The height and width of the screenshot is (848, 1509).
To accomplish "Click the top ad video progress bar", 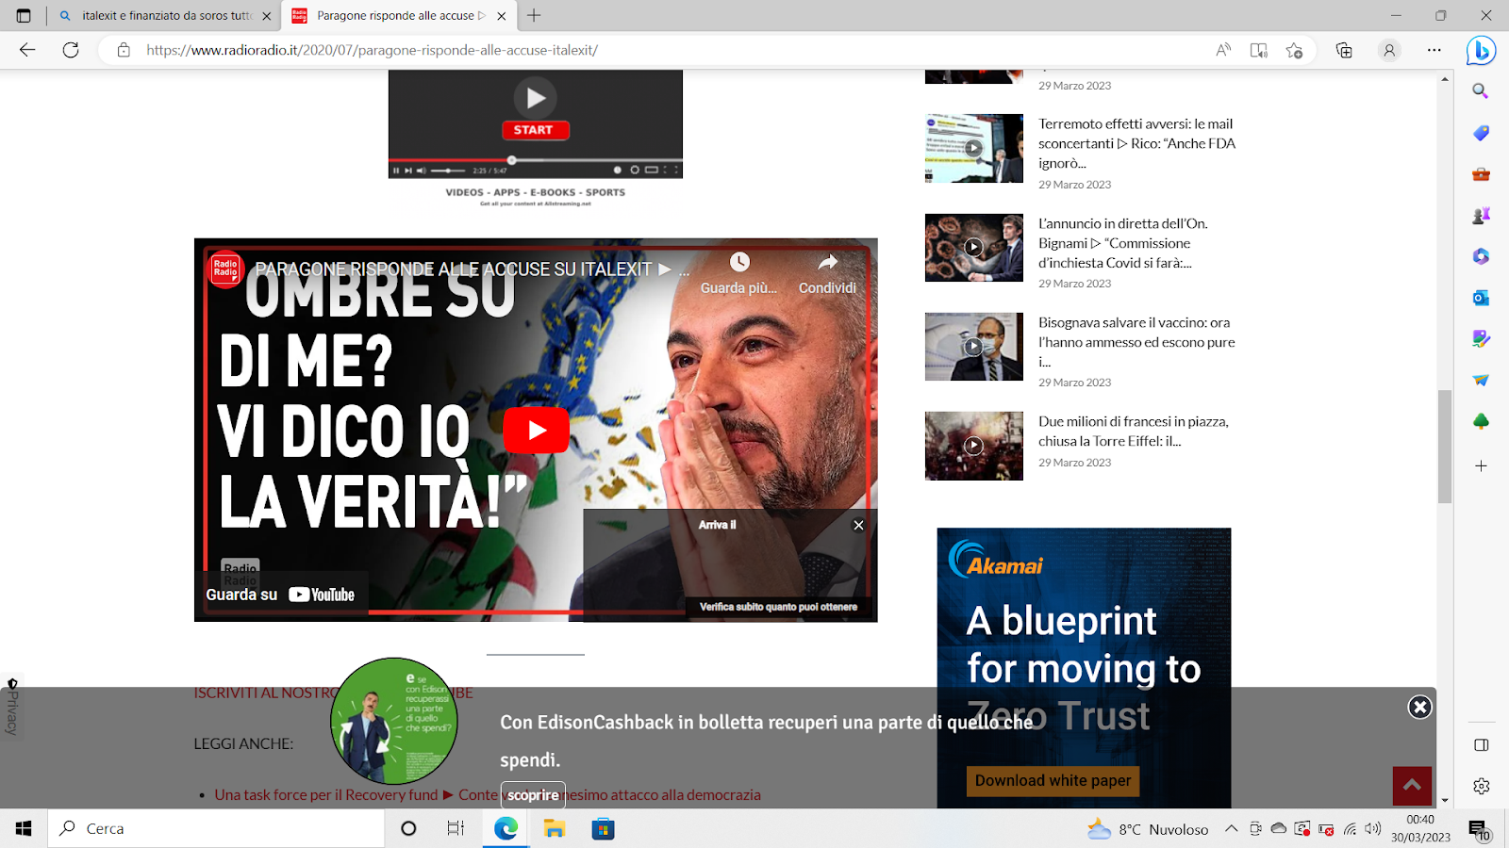I will 536,160.
